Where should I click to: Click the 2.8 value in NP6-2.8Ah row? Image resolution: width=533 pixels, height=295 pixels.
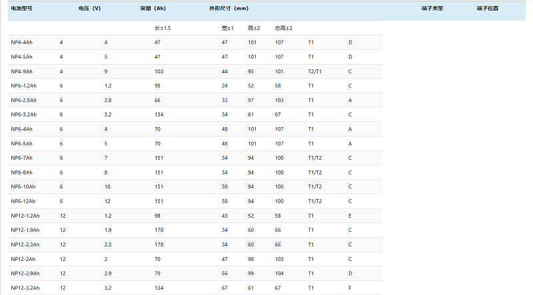108,101
